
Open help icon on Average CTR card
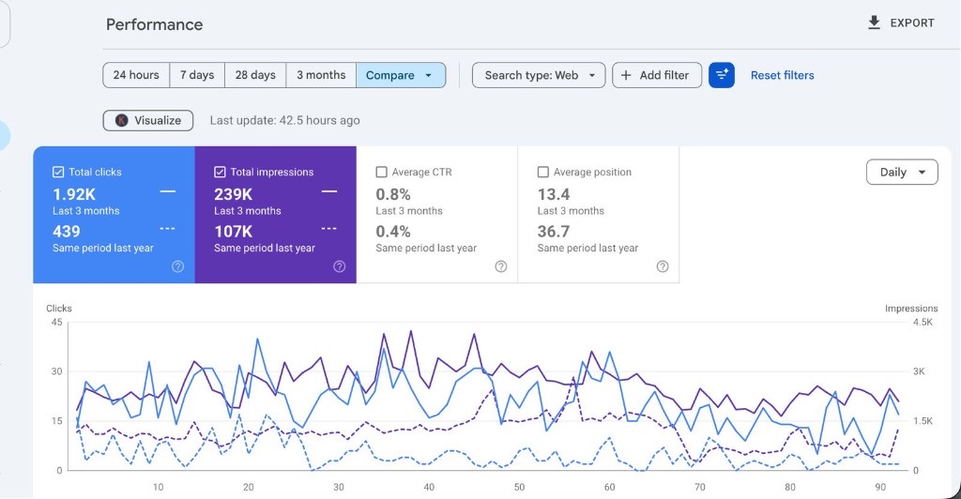(501, 266)
